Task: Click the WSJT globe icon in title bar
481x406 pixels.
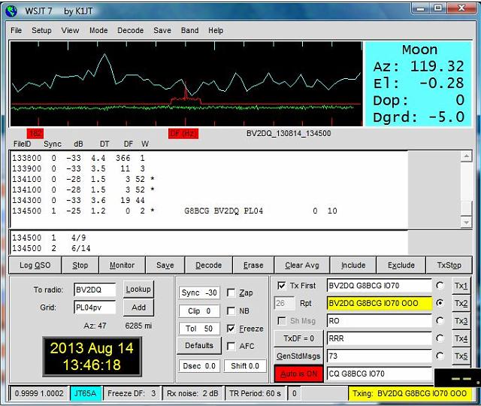Action: pyautogui.click(x=11, y=11)
